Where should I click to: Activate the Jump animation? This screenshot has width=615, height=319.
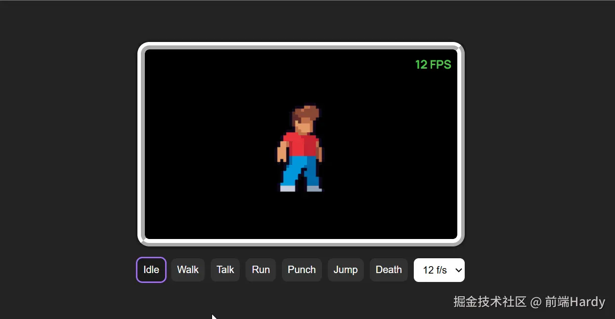coord(346,270)
